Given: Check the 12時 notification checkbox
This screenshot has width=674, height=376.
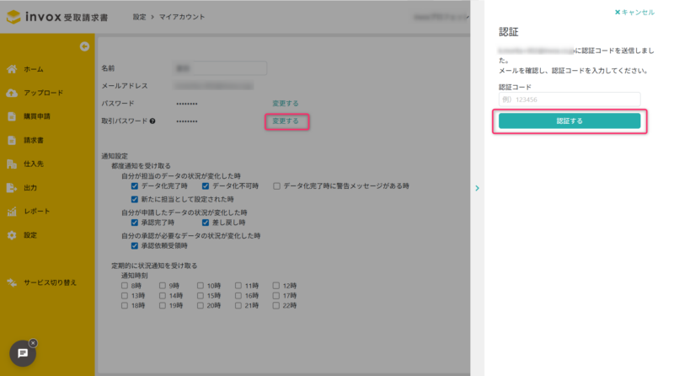Looking at the screenshot, I should click(276, 286).
